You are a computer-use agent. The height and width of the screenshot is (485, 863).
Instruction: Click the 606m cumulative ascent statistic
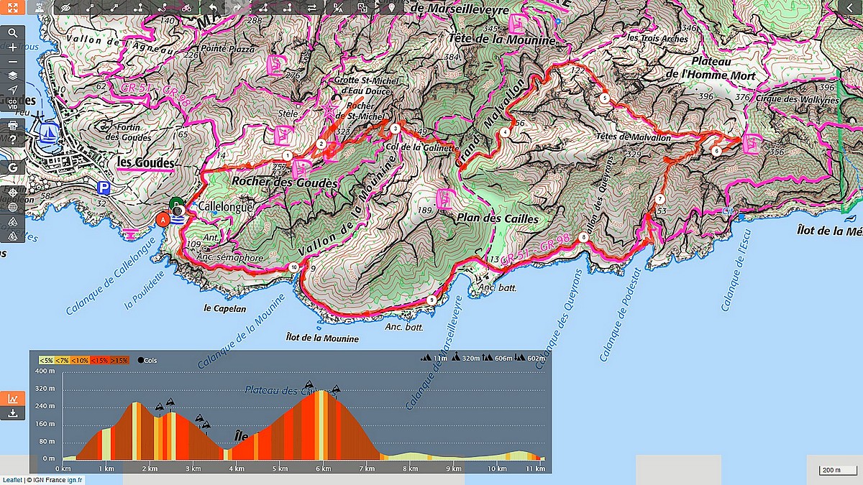[x=497, y=358]
